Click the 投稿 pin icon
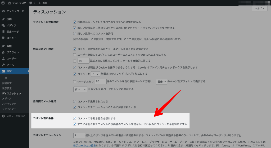This screenshot has width=271, height=148. (x=3, y=19)
